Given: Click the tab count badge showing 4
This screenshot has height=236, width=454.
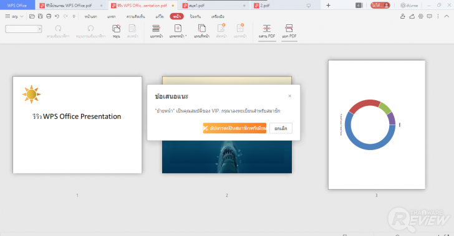Looking at the screenshot, I should point(359,5).
